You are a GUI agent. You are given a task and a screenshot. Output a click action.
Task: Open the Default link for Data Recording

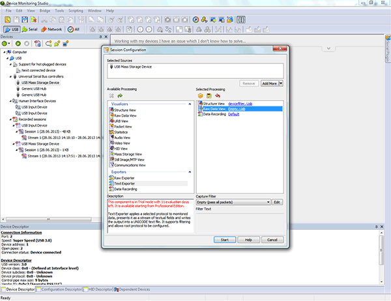tap(234, 114)
